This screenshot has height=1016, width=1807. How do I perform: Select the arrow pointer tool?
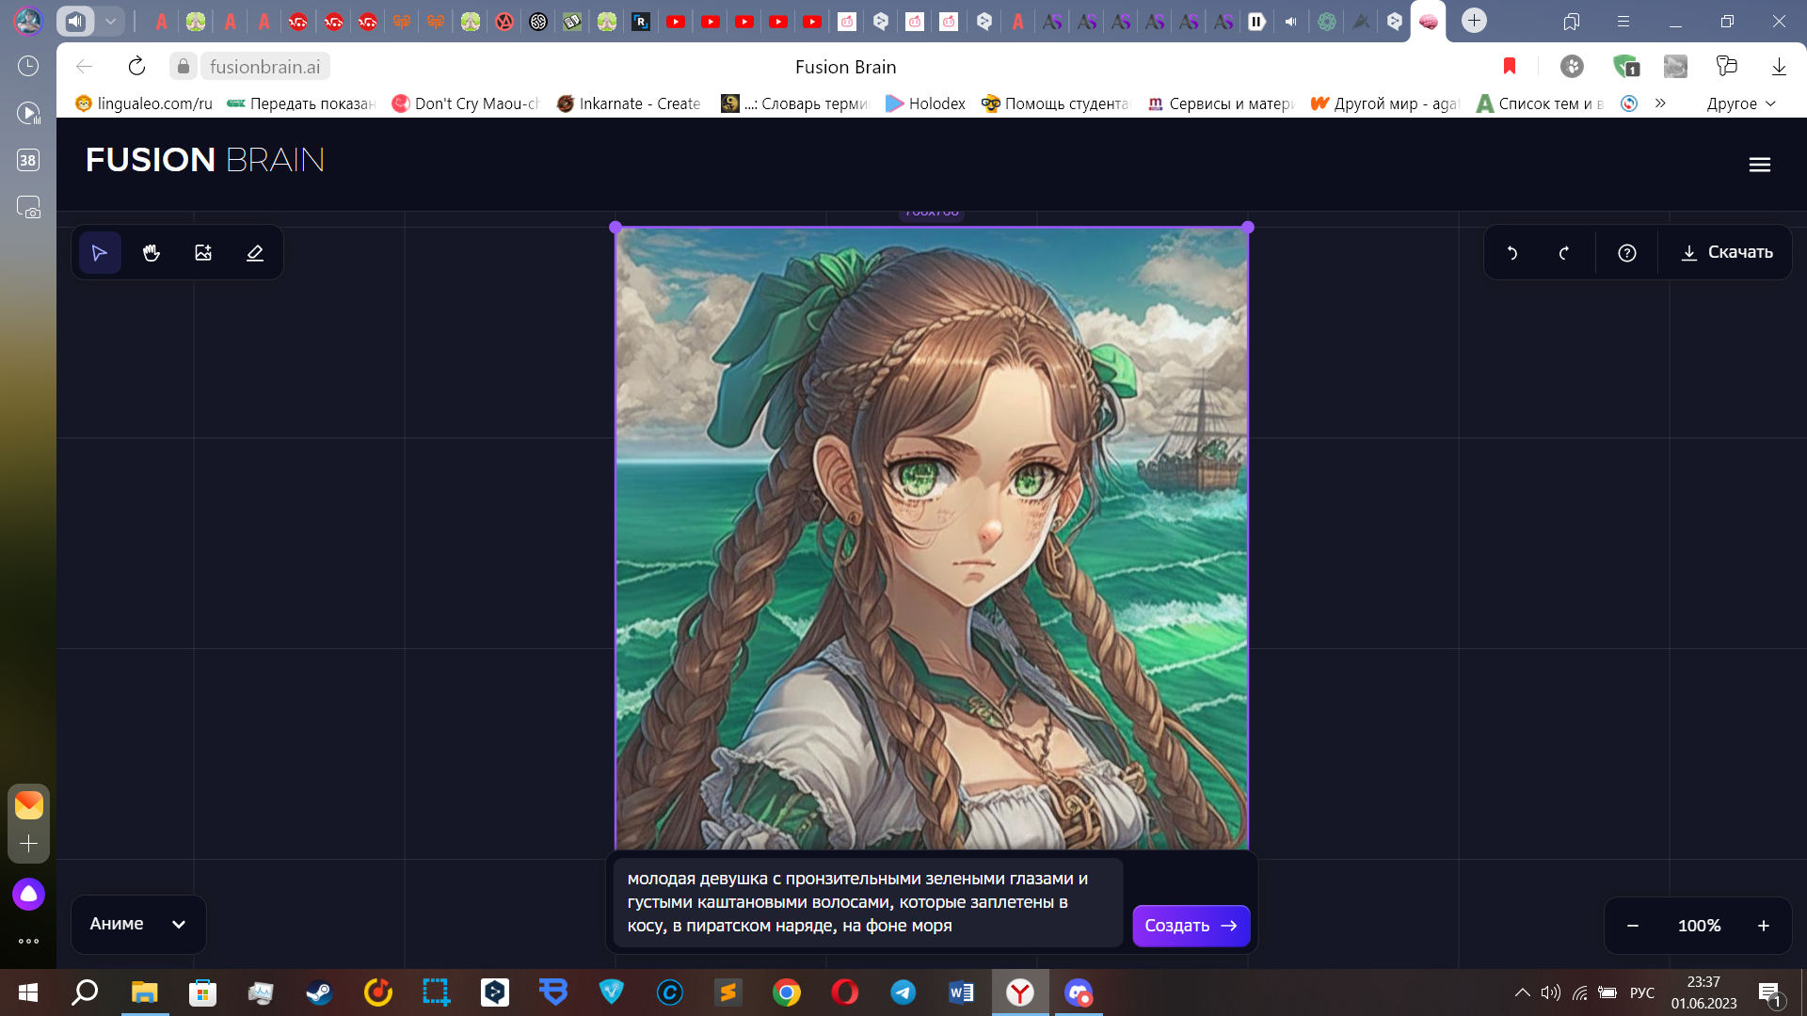point(99,253)
